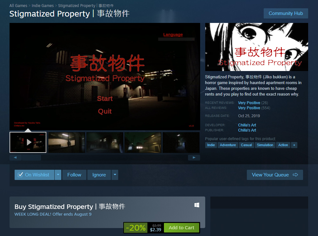318x236 pixels.
Task: Ignore this game
Action: [x=99, y=175]
